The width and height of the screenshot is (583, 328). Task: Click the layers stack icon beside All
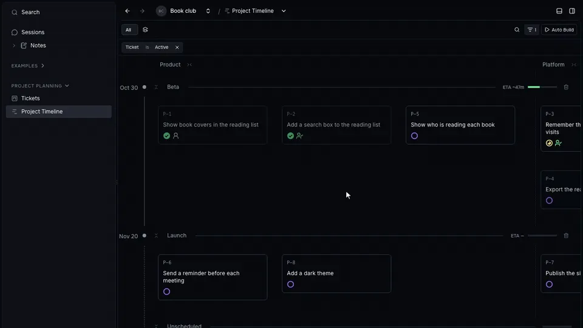pyautogui.click(x=145, y=30)
